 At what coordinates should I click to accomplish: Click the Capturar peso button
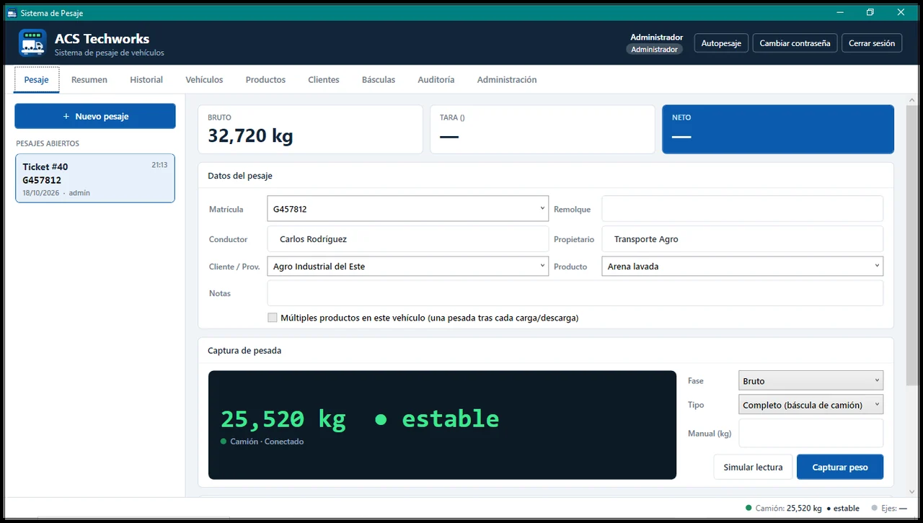840,467
